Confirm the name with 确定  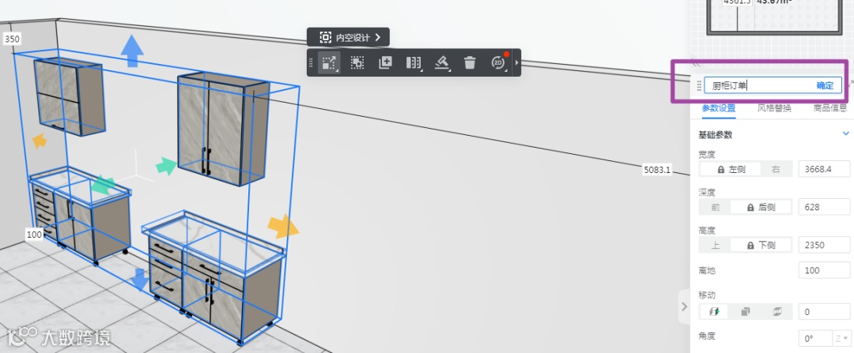point(825,85)
